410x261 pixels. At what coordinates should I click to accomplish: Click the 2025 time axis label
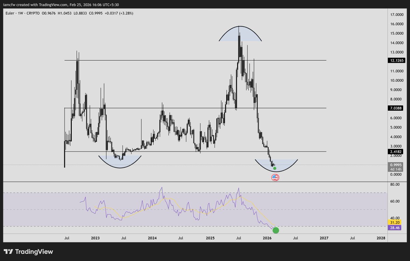[x=210, y=238]
